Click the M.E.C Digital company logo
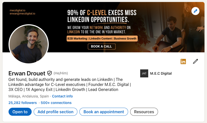 pos(144,73)
